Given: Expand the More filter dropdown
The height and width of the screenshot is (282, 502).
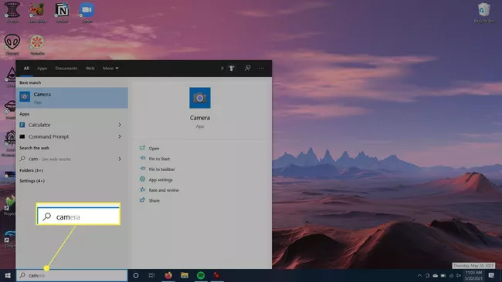Looking at the screenshot, I should (x=110, y=69).
